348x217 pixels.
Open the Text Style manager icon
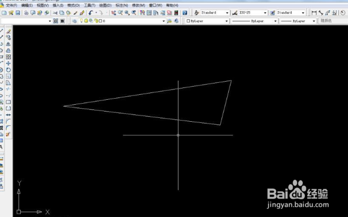[197, 13]
